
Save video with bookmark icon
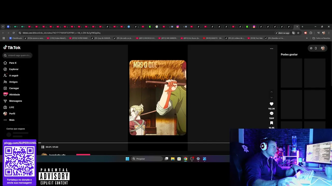tap(272, 123)
